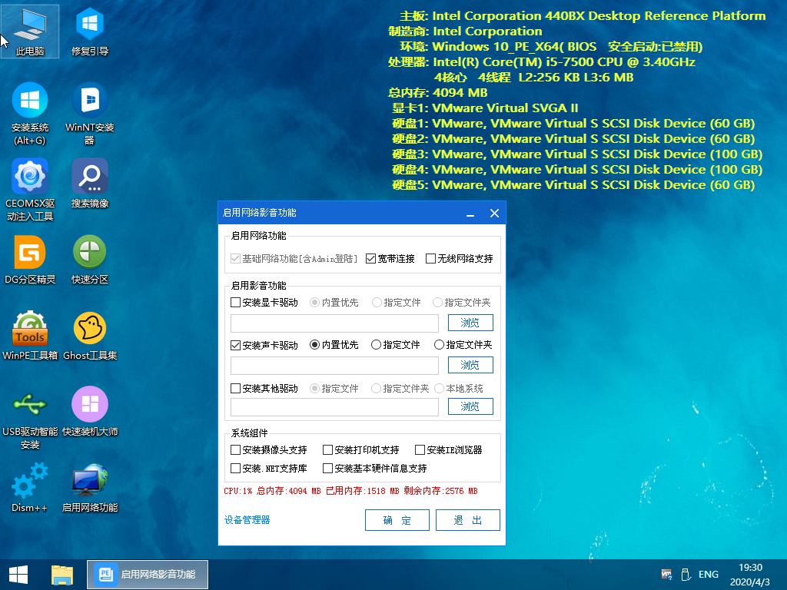787x590 pixels.
Task: Click the 主板 Intel 440BX info line
Action: [583, 16]
